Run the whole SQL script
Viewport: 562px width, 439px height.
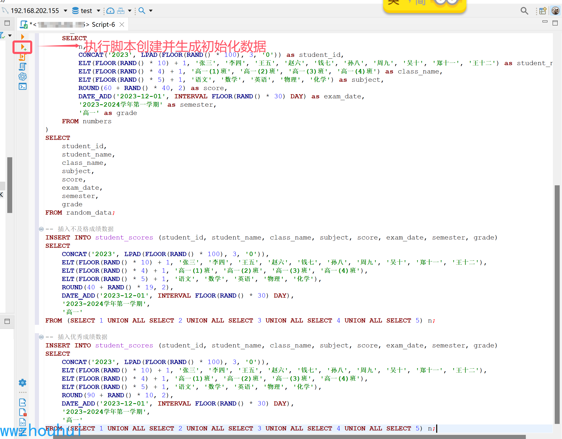22,57
